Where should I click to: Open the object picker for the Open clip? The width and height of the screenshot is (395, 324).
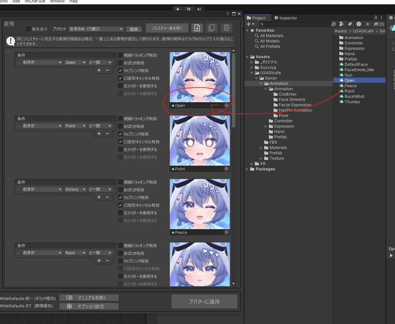click(x=227, y=106)
